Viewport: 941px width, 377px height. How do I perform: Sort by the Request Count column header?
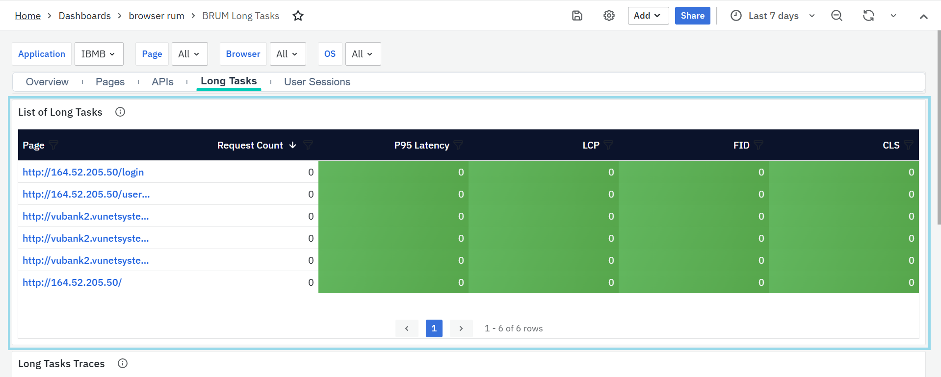tap(250, 145)
